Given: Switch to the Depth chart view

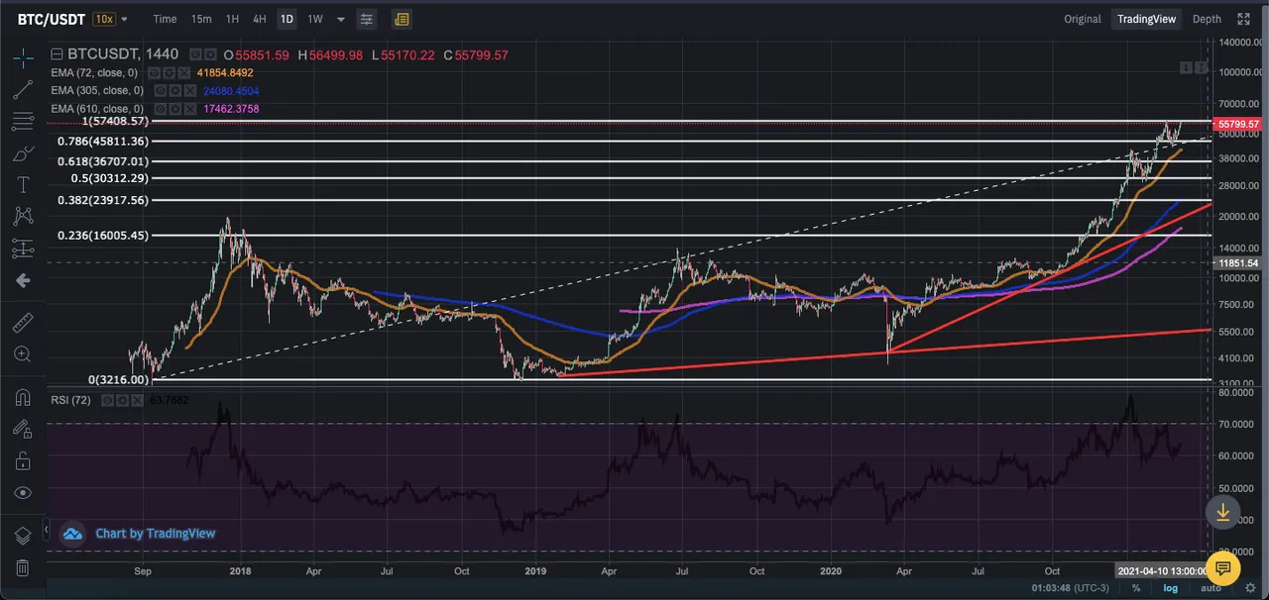Looking at the screenshot, I should [1207, 19].
